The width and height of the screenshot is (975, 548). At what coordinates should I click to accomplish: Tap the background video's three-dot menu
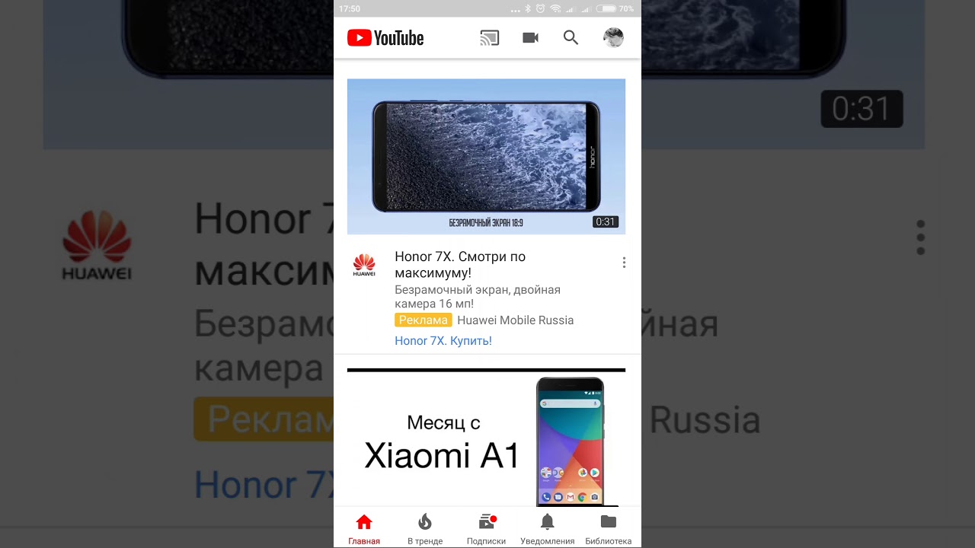click(x=920, y=237)
